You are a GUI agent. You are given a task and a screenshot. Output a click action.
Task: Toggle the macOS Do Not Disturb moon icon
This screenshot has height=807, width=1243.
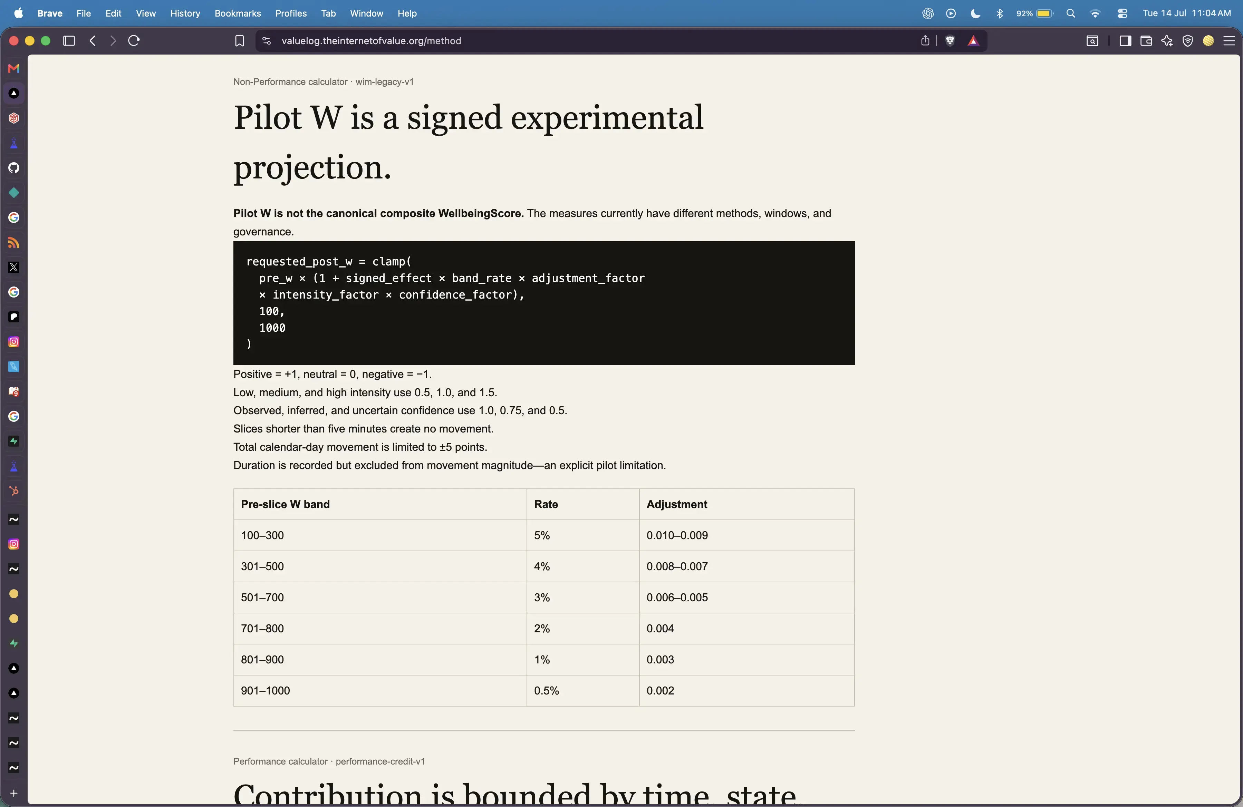point(975,13)
